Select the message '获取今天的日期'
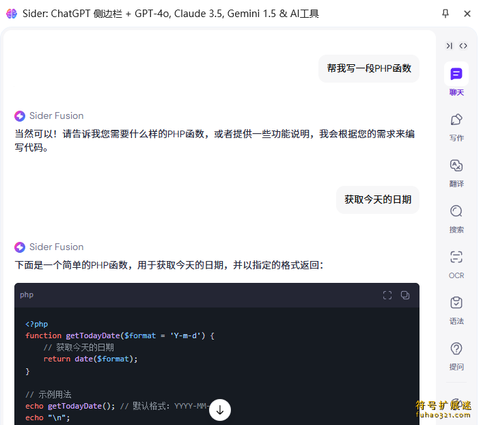Image resolution: width=481 pixels, height=425 pixels. 378,200
